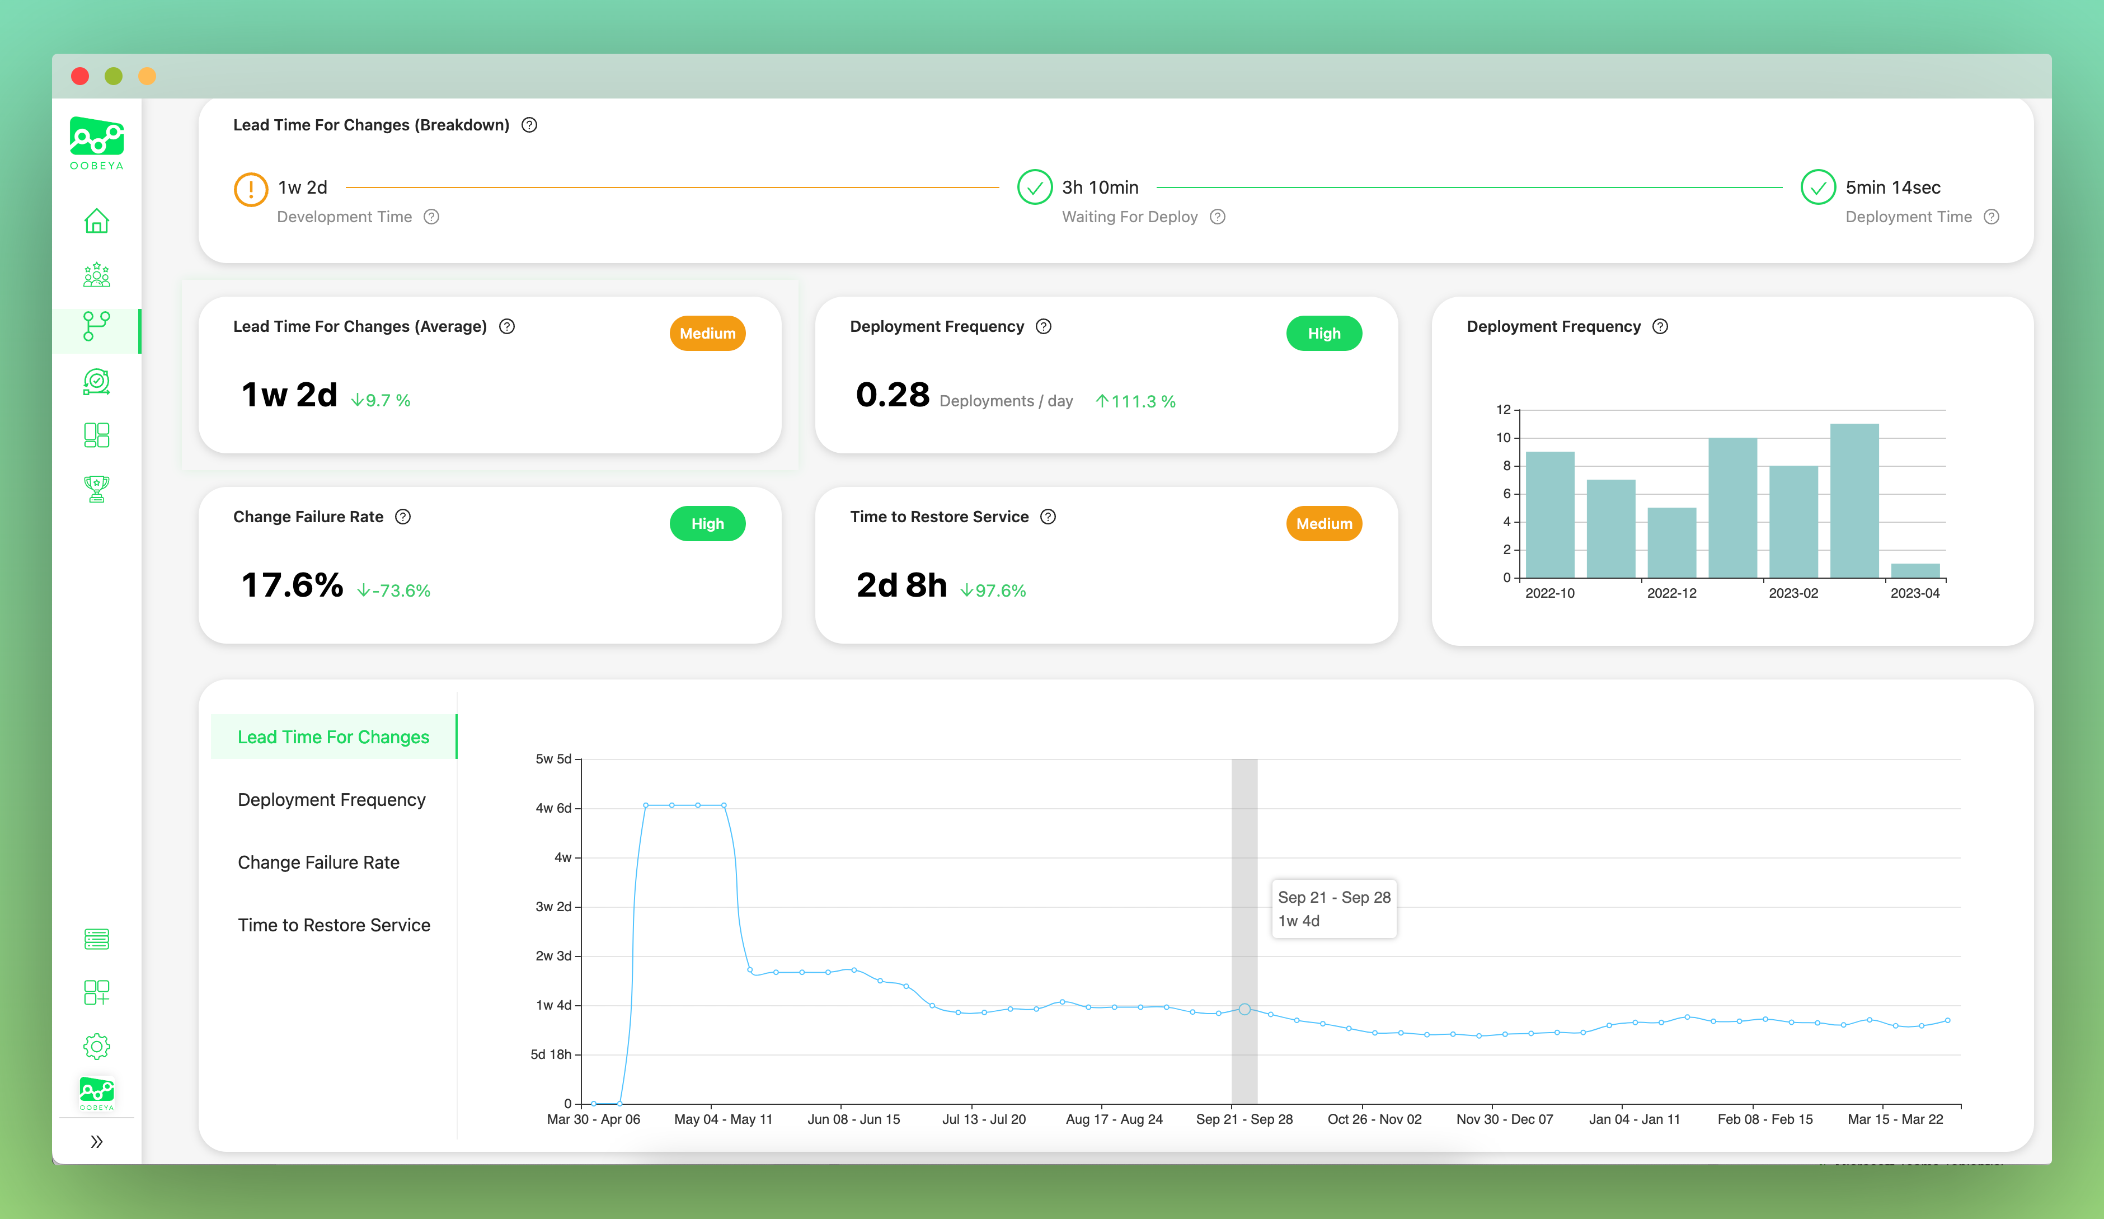The width and height of the screenshot is (2104, 1219).
Task: Open the add-widget squares-plus icon
Action: (96, 993)
